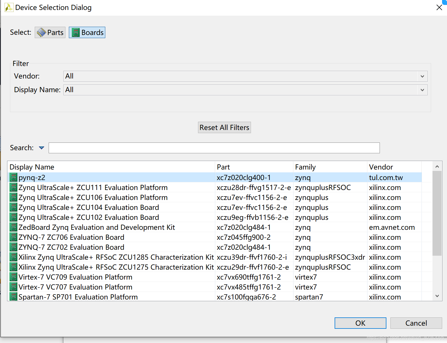The height and width of the screenshot is (343, 447).
Task: Sort by Family column header
Action: [x=330, y=167]
